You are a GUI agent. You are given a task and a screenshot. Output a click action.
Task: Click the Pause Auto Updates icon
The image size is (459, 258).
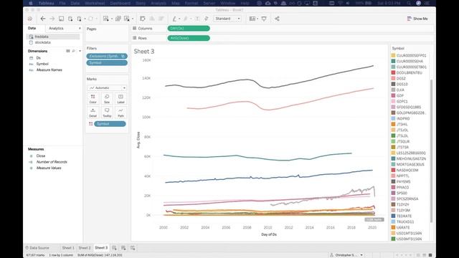tap(80, 19)
